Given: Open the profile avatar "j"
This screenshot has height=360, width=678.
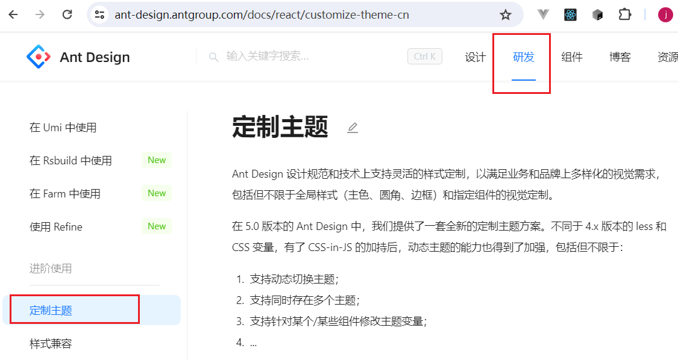Looking at the screenshot, I should 665,14.
